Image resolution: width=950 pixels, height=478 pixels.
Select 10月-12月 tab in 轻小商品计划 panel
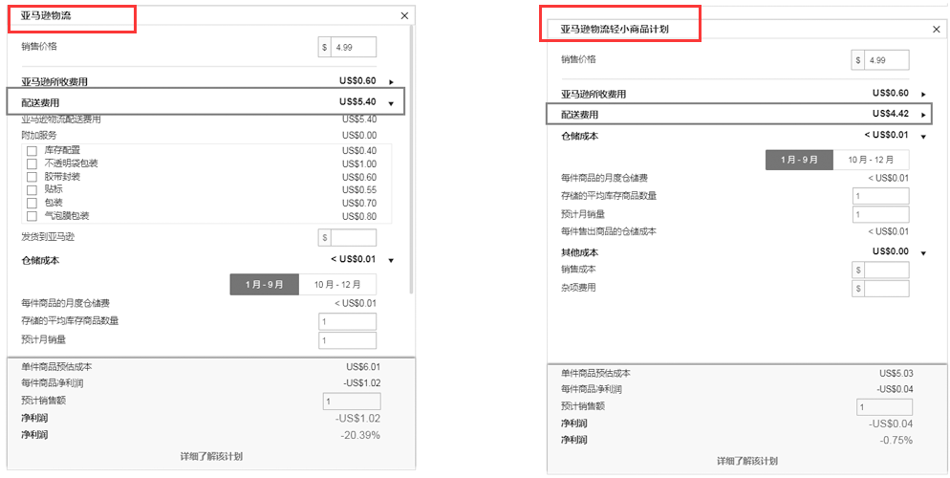[x=872, y=160]
